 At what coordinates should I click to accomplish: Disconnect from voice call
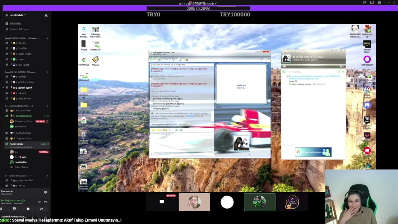point(45,202)
